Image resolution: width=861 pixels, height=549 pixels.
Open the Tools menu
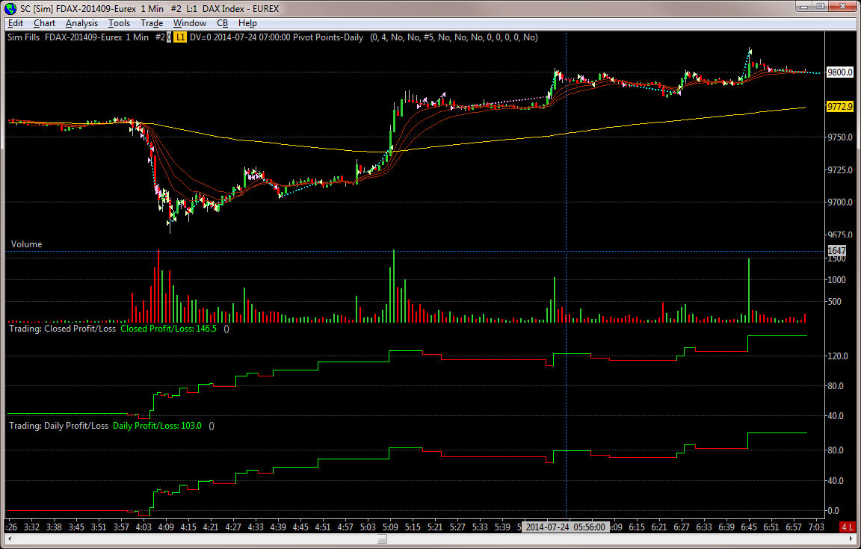click(119, 23)
